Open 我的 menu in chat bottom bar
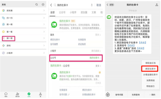Viewport: 161px width, 99px height. click(152, 95)
